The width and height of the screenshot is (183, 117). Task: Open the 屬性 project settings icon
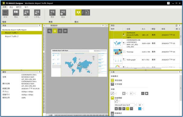(63, 13)
